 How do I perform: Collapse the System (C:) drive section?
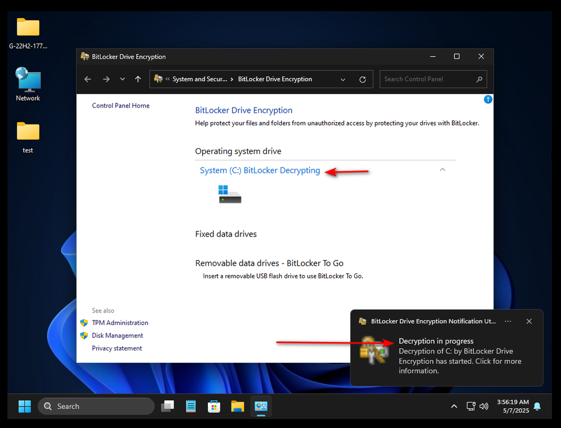443,170
